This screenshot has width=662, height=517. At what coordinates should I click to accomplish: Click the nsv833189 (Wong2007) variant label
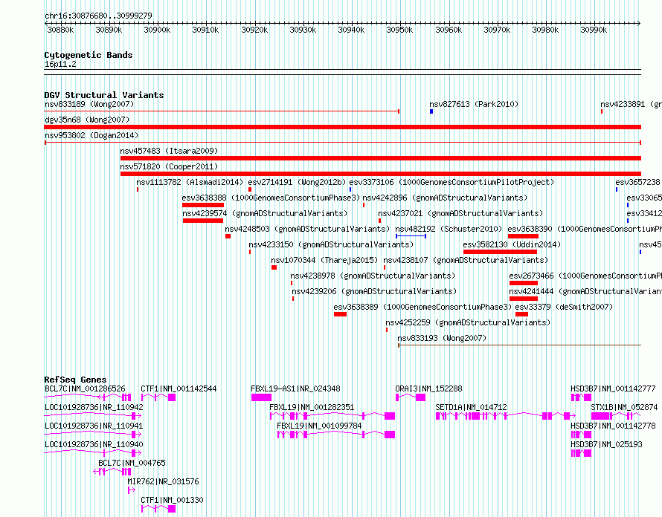click(89, 104)
